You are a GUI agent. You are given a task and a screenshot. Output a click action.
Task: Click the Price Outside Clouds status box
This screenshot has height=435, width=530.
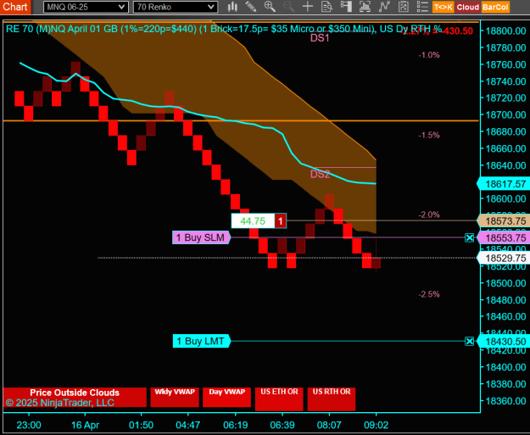point(75,397)
